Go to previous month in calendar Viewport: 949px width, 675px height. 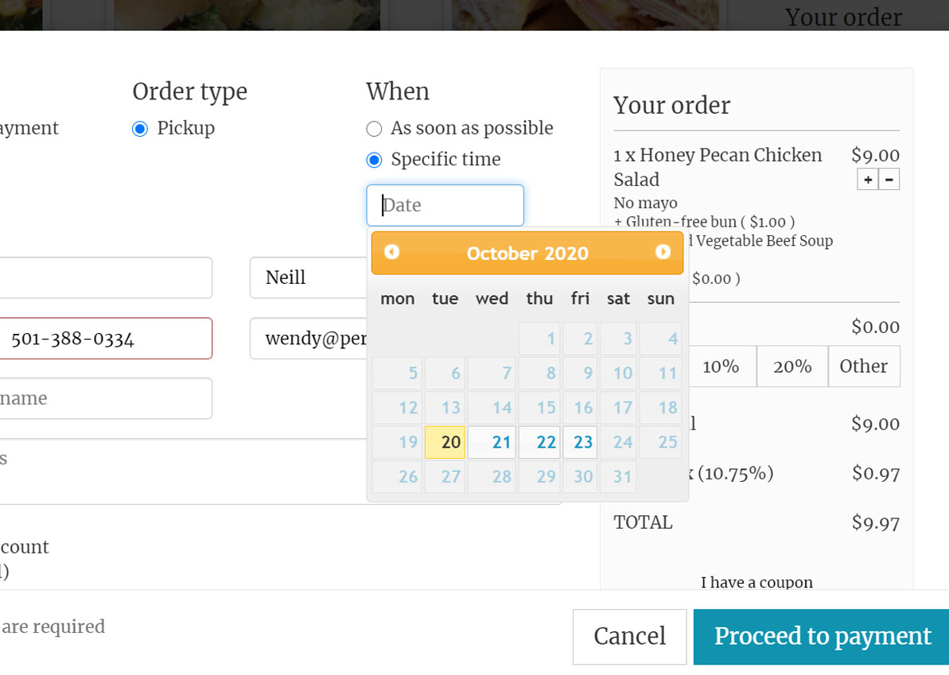point(391,252)
